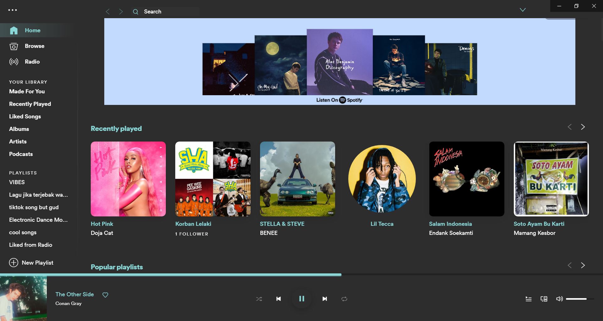Open the Lil Tecca artist image
This screenshot has height=321, width=603.
point(382,179)
